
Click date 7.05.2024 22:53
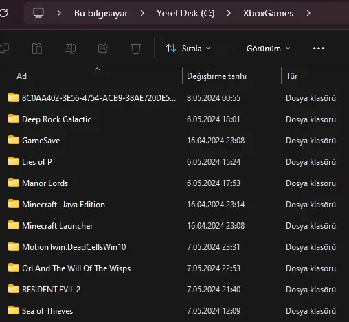click(x=214, y=268)
